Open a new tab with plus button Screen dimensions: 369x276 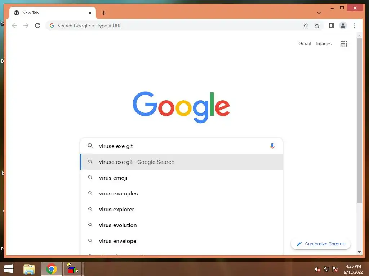click(103, 13)
